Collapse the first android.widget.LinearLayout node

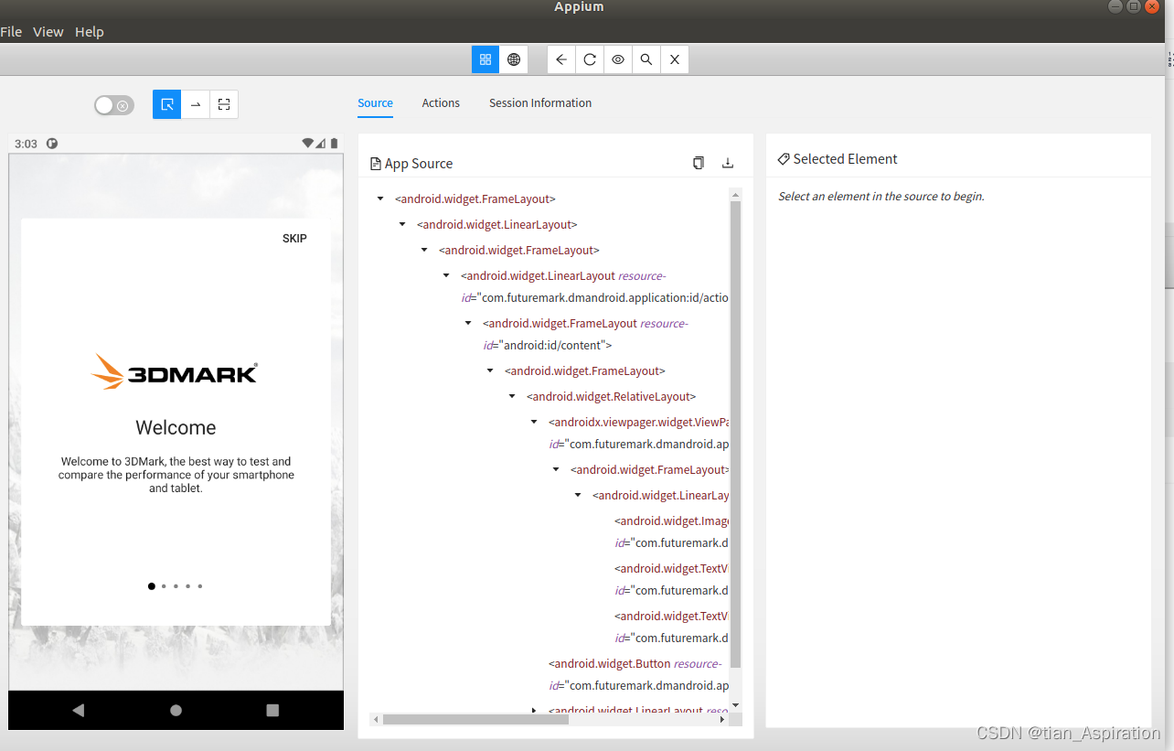(x=402, y=224)
